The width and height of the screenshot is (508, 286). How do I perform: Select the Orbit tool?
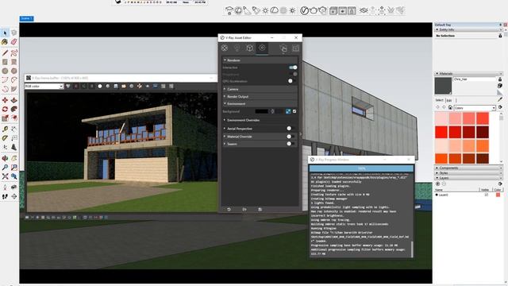tap(5, 158)
